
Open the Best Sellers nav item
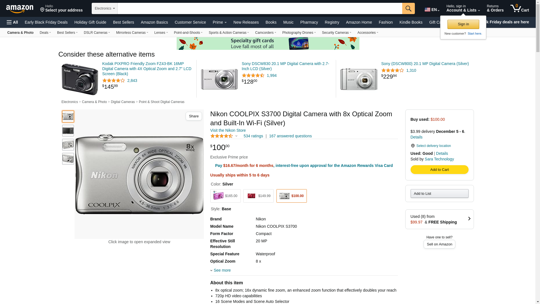[123, 22]
